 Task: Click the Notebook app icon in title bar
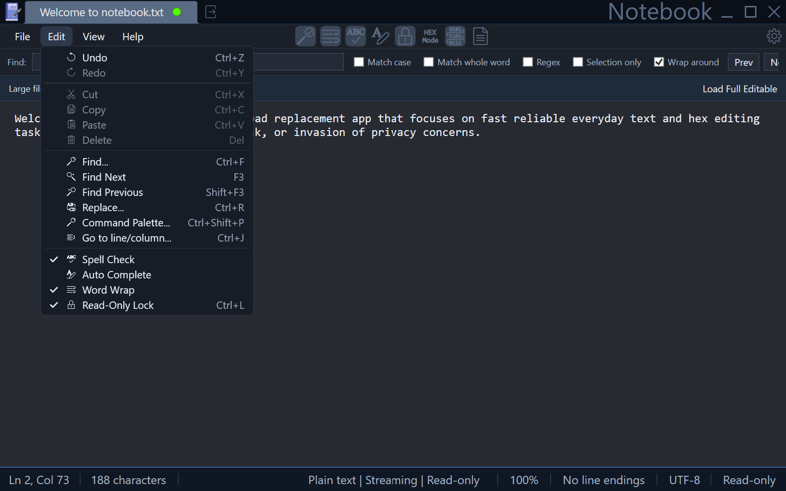click(13, 12)
